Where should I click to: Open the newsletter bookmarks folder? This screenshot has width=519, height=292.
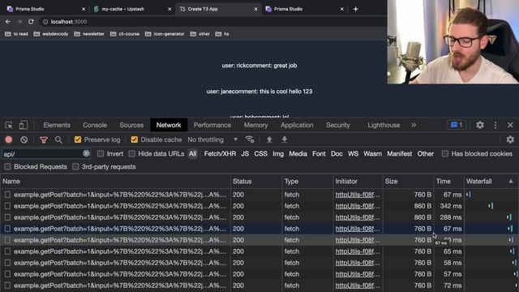click(x=89, y=34)
